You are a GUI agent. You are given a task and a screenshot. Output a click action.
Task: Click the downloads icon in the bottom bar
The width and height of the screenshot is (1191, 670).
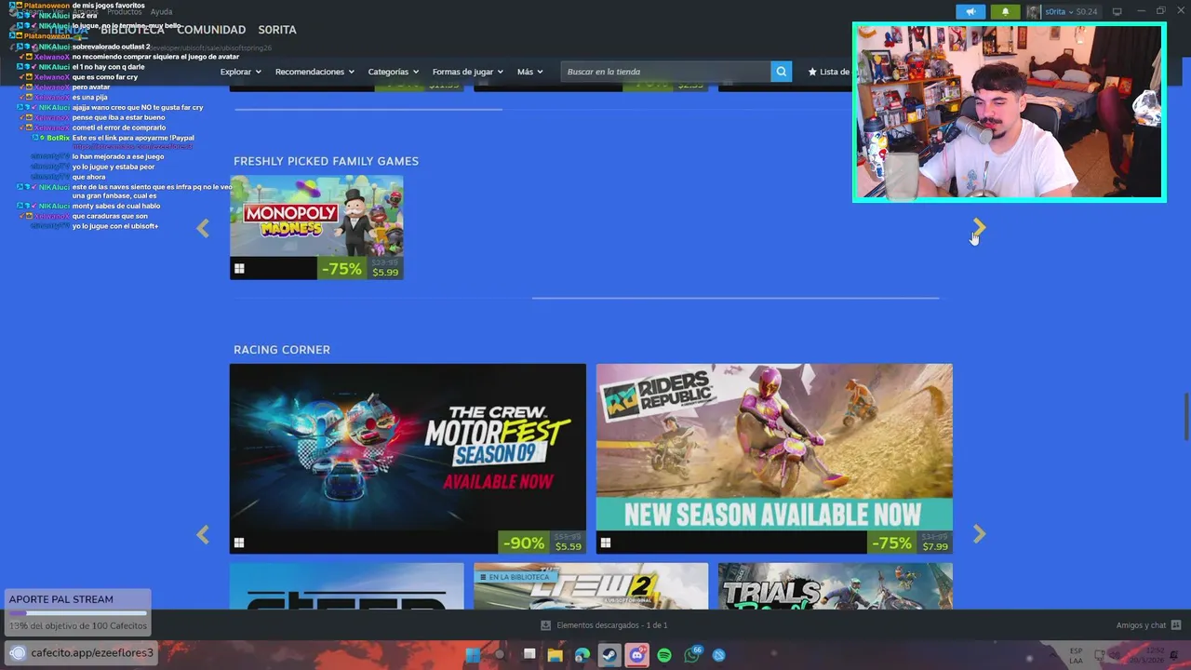pyautogui.click(x=545, y=625)
